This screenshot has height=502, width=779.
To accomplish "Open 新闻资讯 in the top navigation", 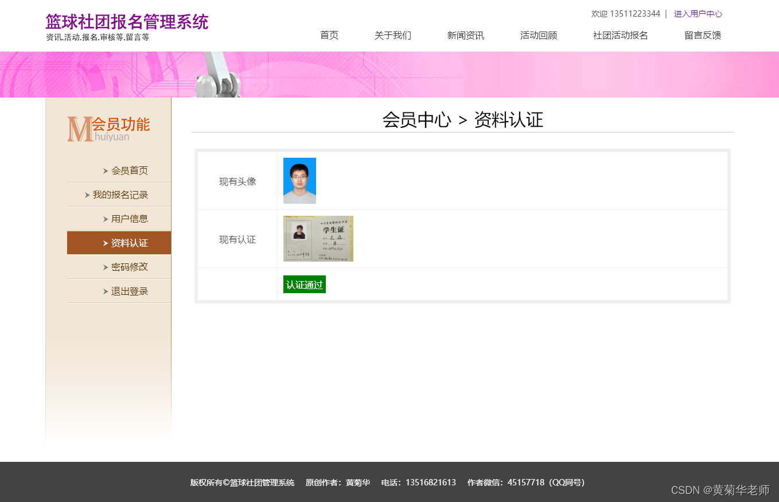I will tap(466, 36).
